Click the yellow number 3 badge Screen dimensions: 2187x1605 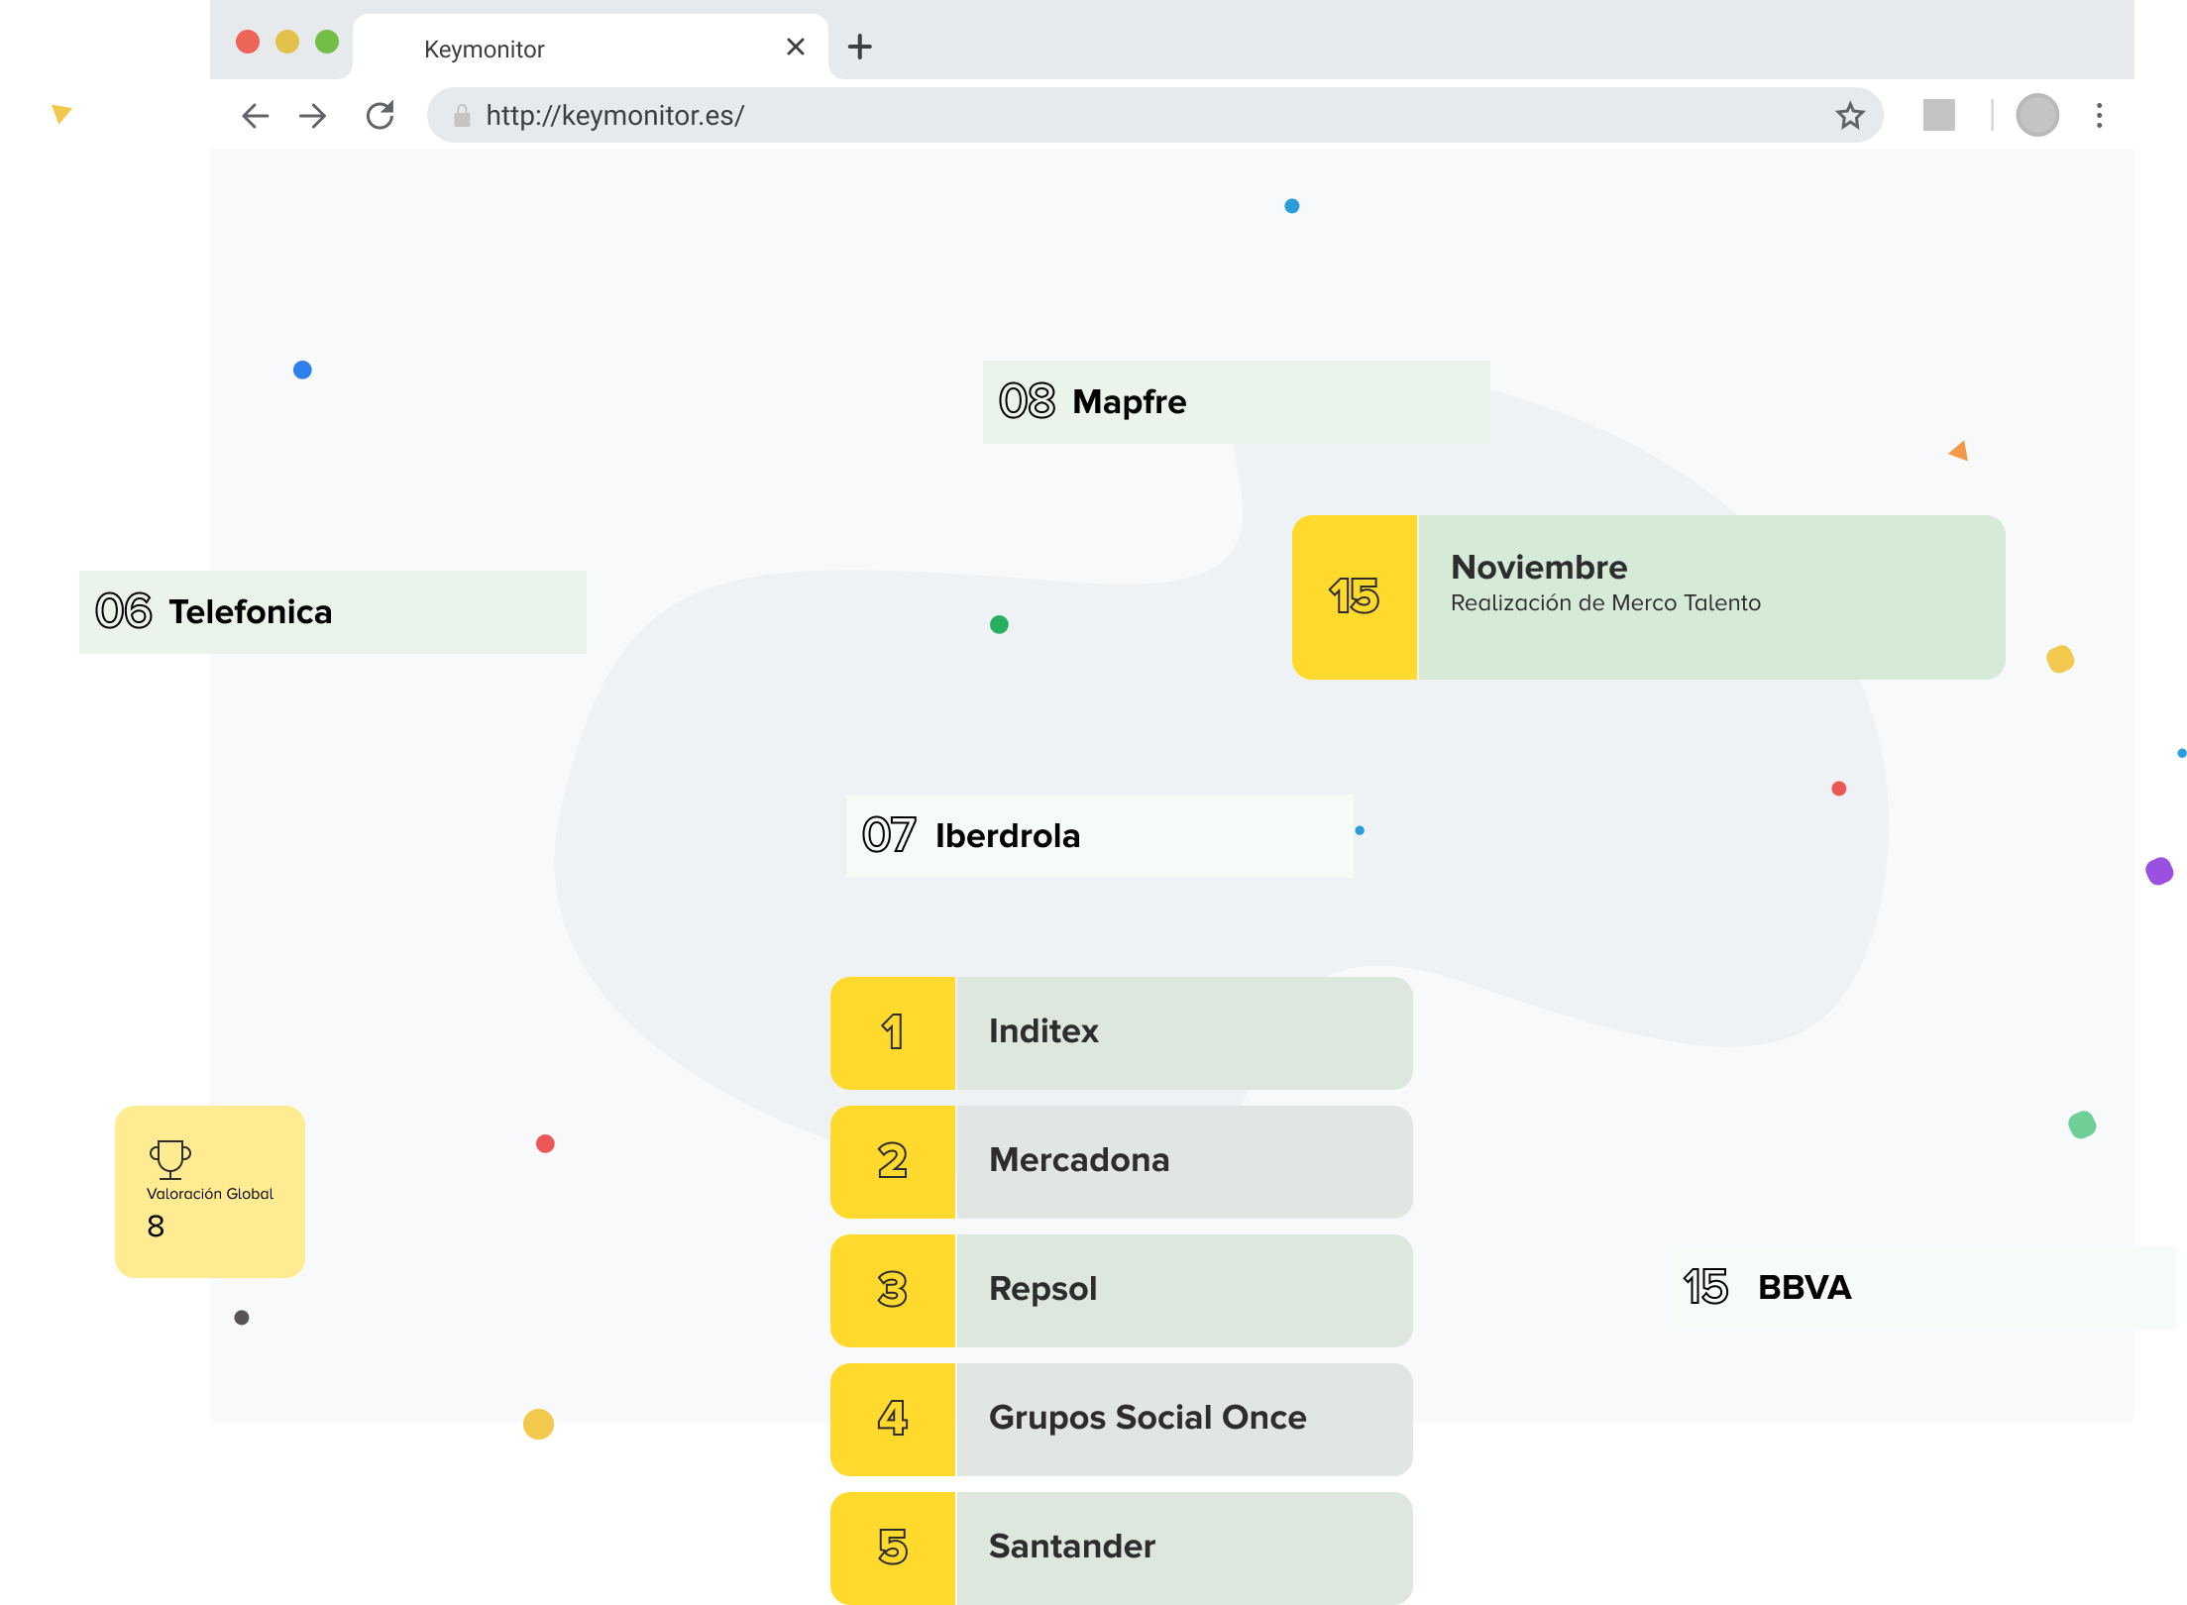point(893,1290)
